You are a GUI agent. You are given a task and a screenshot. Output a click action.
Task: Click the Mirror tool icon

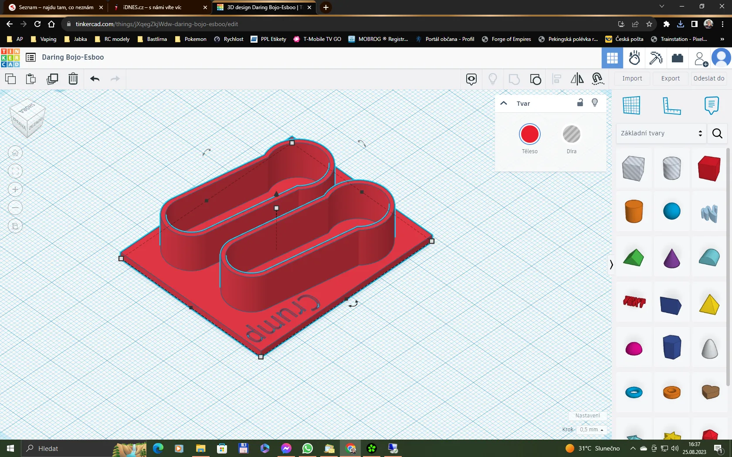point(577,79)
